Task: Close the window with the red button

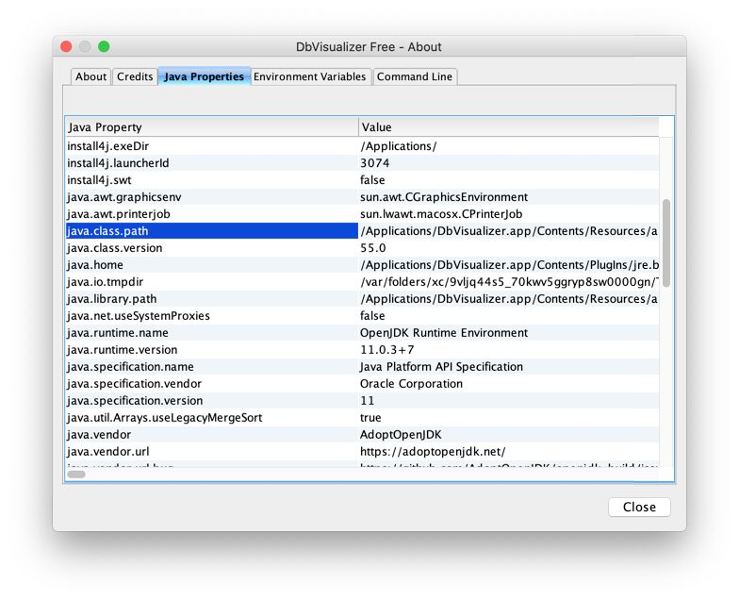Action: pyautogui.click(x=66, y=47)
